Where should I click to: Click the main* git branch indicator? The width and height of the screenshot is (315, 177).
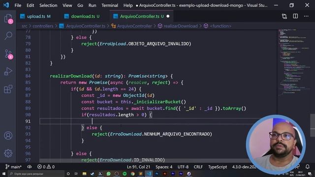coord(13,167)
